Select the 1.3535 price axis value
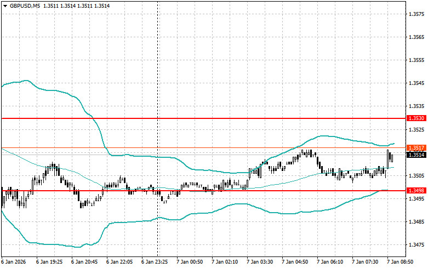Screen dimensions: 428x268 click(x=416, y=106)
